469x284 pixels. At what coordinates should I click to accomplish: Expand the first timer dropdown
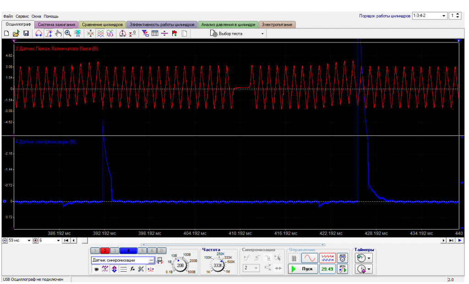tap(370, 258)
